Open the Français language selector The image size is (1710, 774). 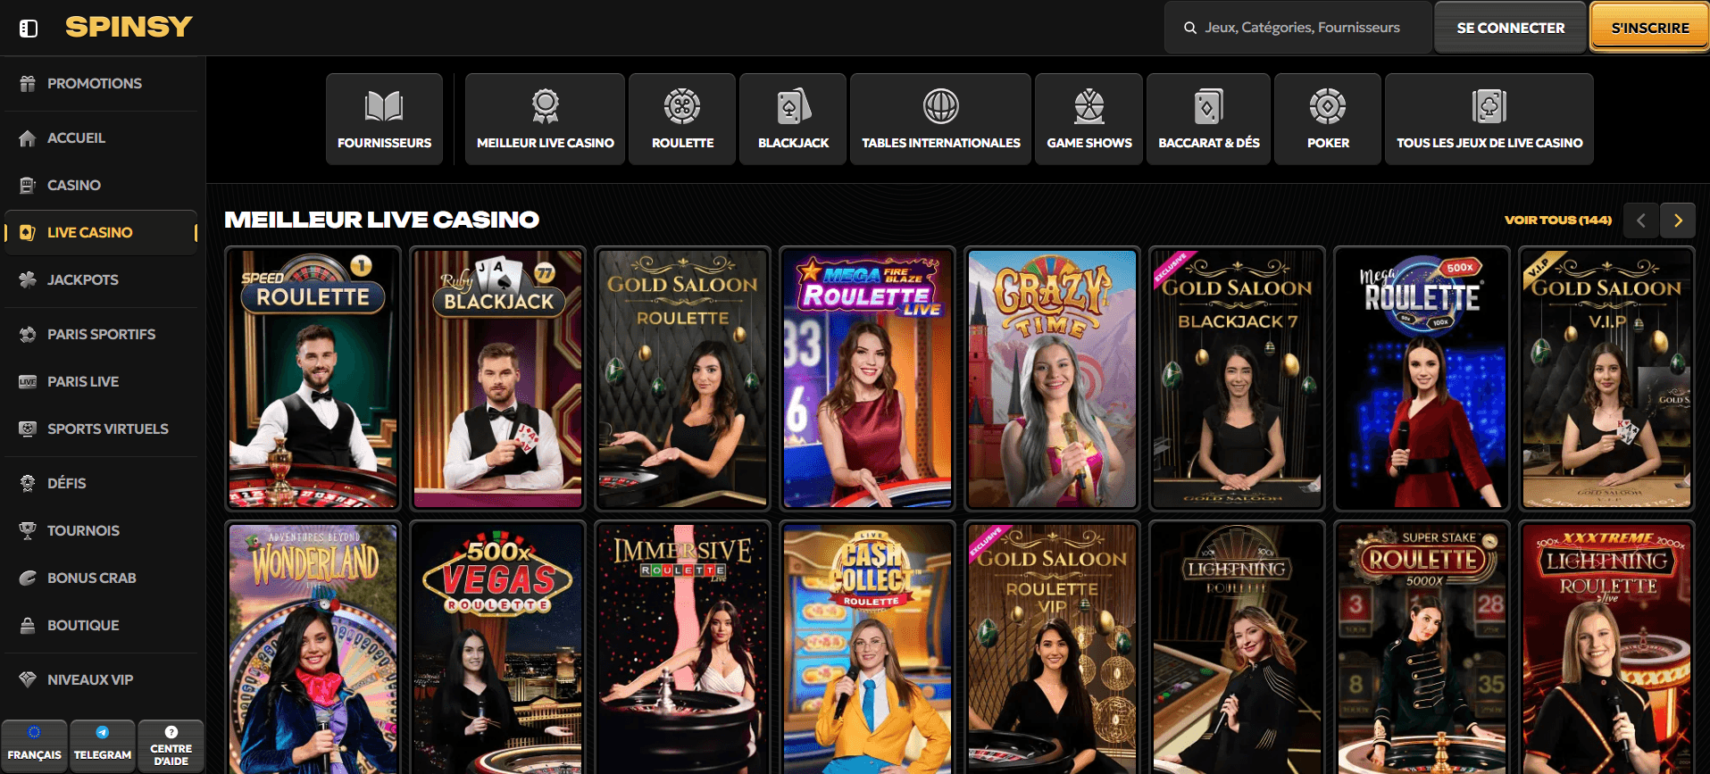click(34, 745)
